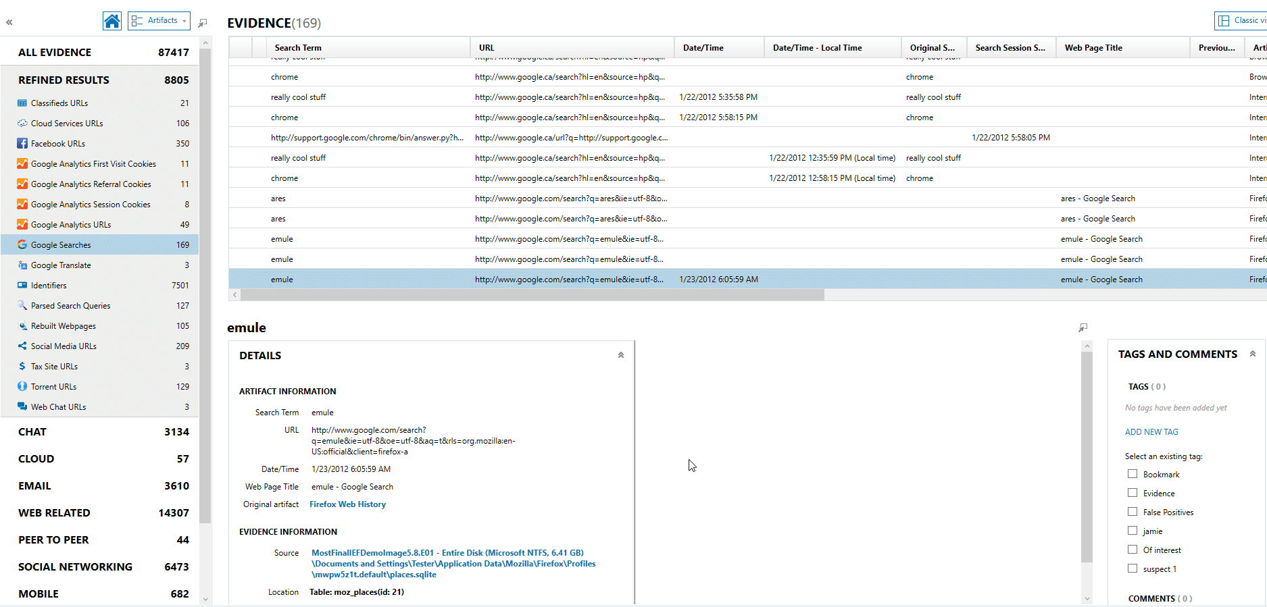Toggle the Evidence tag checkbox
The width and height of the screenshot is (1267, 607).
tap(1133, 493)
